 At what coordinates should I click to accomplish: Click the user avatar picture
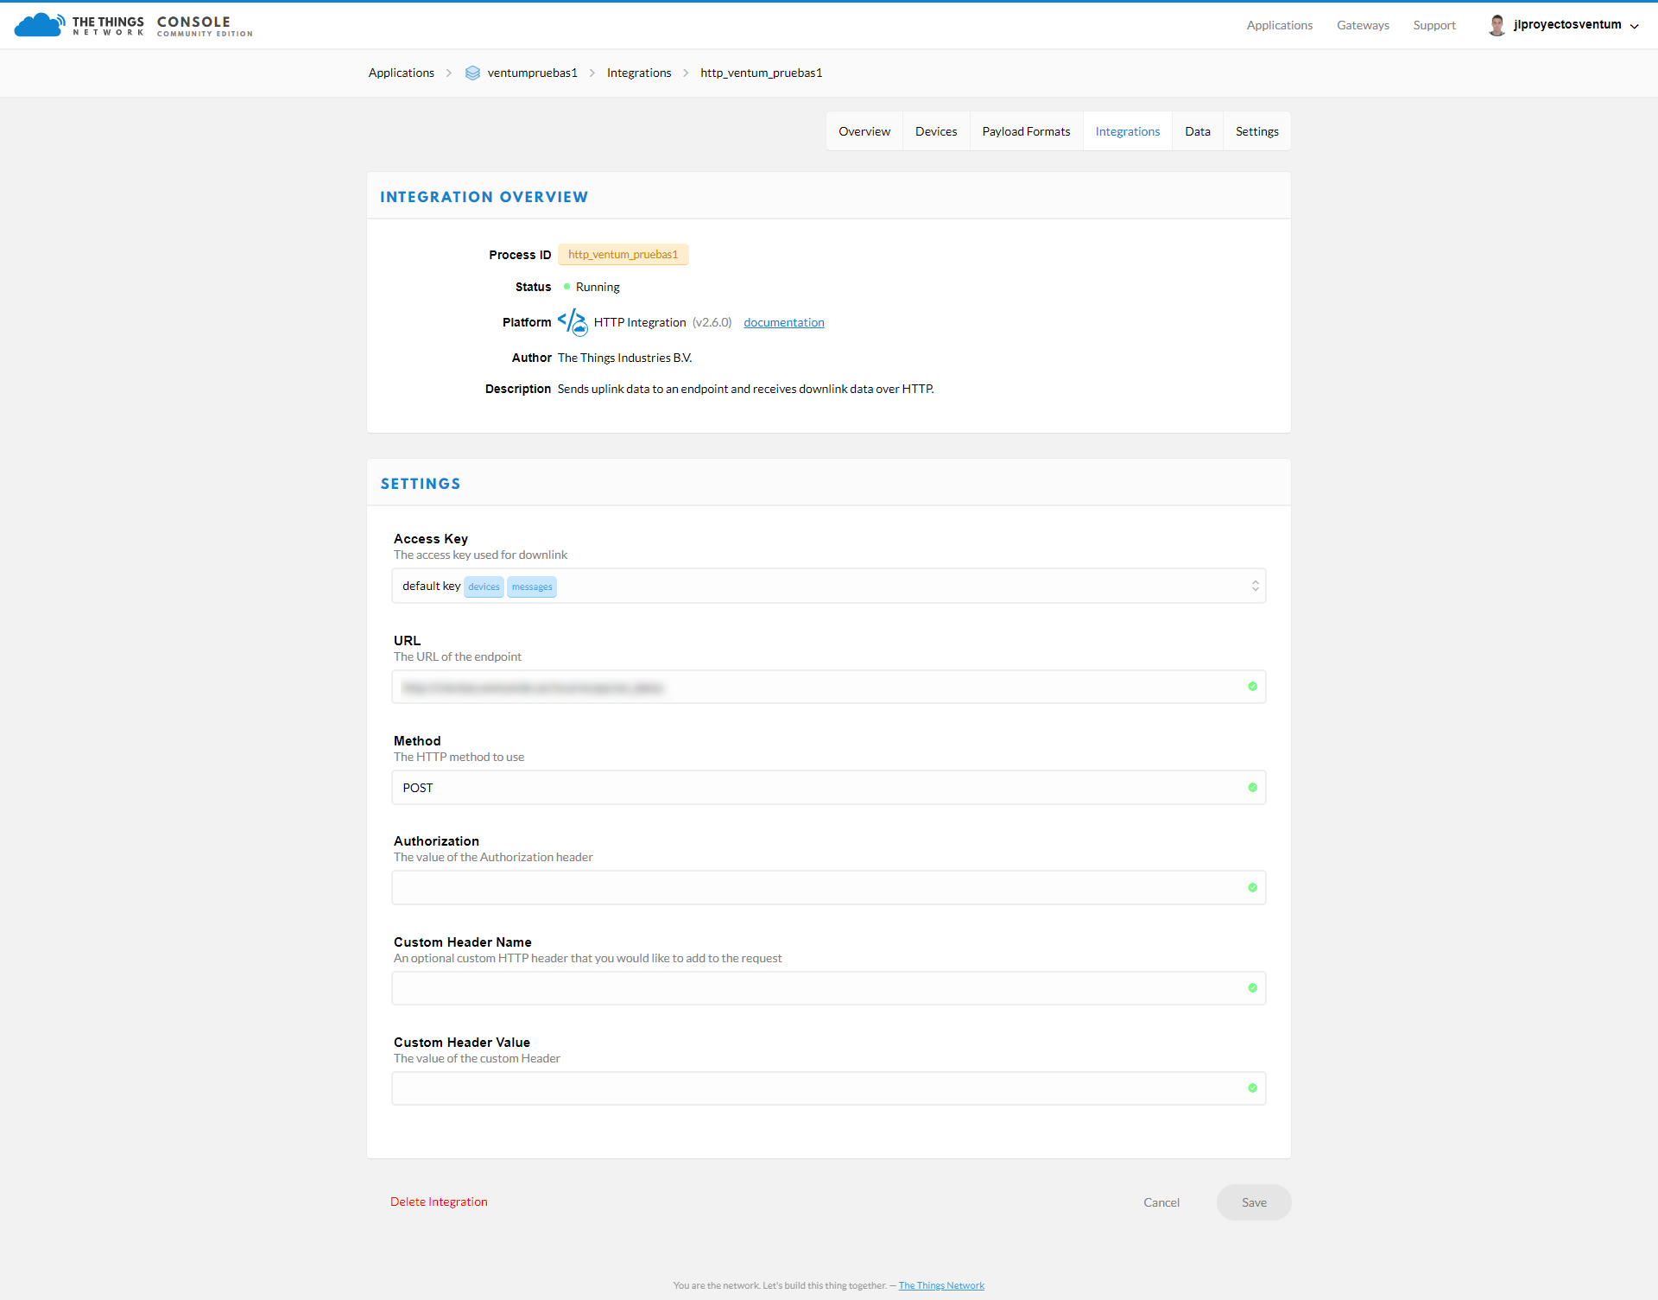coord(1497,25)
